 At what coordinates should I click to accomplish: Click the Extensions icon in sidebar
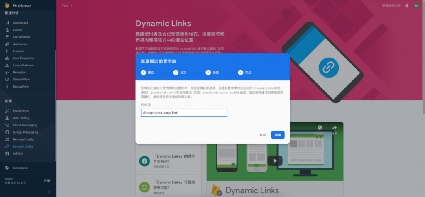7,168
